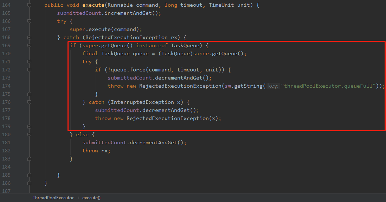Collapse the if instanceof block at line 169

click(x=29, y=46)
